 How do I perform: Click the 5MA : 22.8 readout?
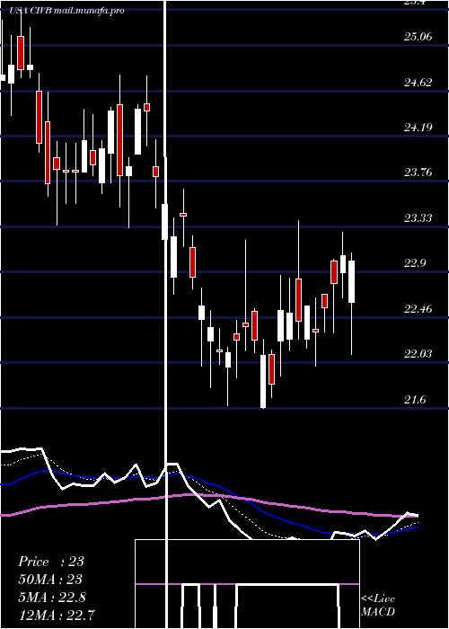[x=52, y=598]
